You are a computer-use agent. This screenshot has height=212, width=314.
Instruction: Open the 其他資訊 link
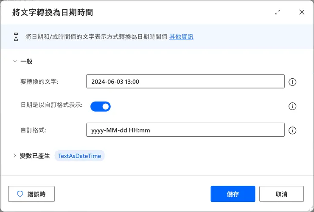pyautogui.click(x=181, y=37)
